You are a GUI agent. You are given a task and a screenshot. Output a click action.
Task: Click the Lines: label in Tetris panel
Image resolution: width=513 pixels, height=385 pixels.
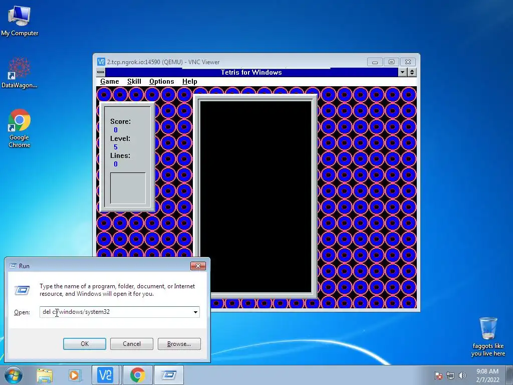(120, 155)
